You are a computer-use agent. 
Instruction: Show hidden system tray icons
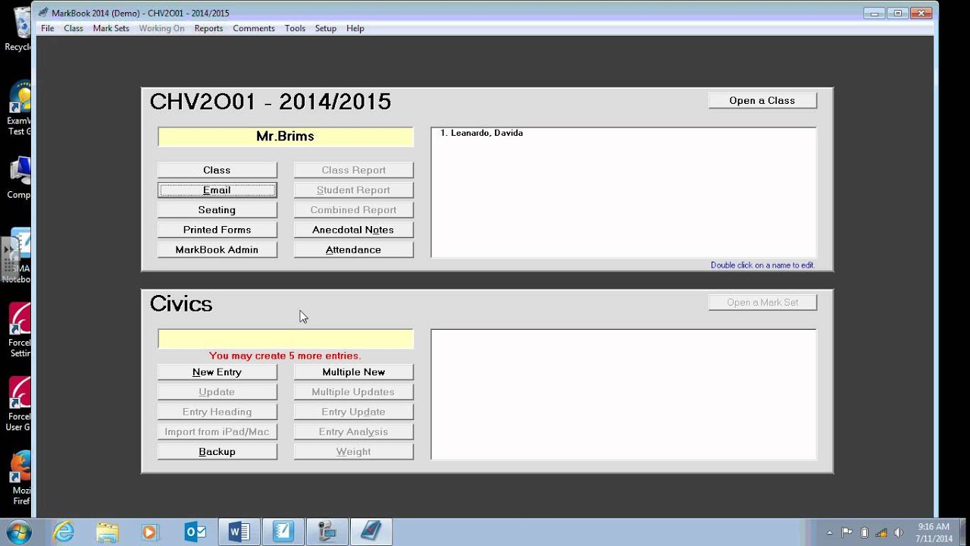pos(830,532)
